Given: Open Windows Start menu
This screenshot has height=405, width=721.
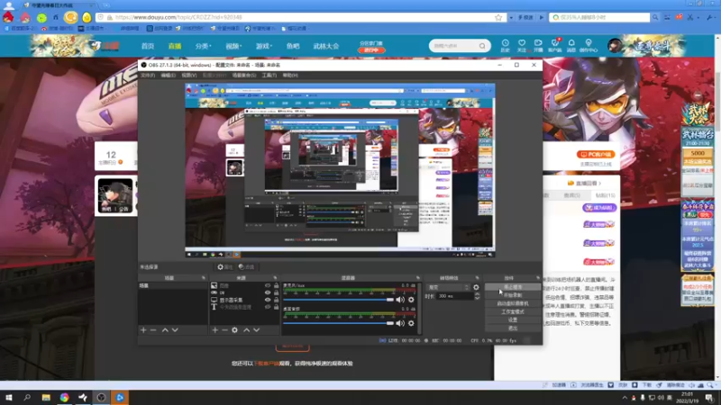Looking at the screenshot, I should [x=9, y=397].
